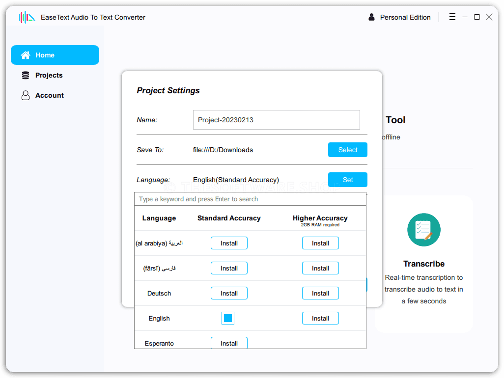Install Farsi Higher Accuracy model
The width and height of the screenshot is (504, 378).
click(320, 268)
